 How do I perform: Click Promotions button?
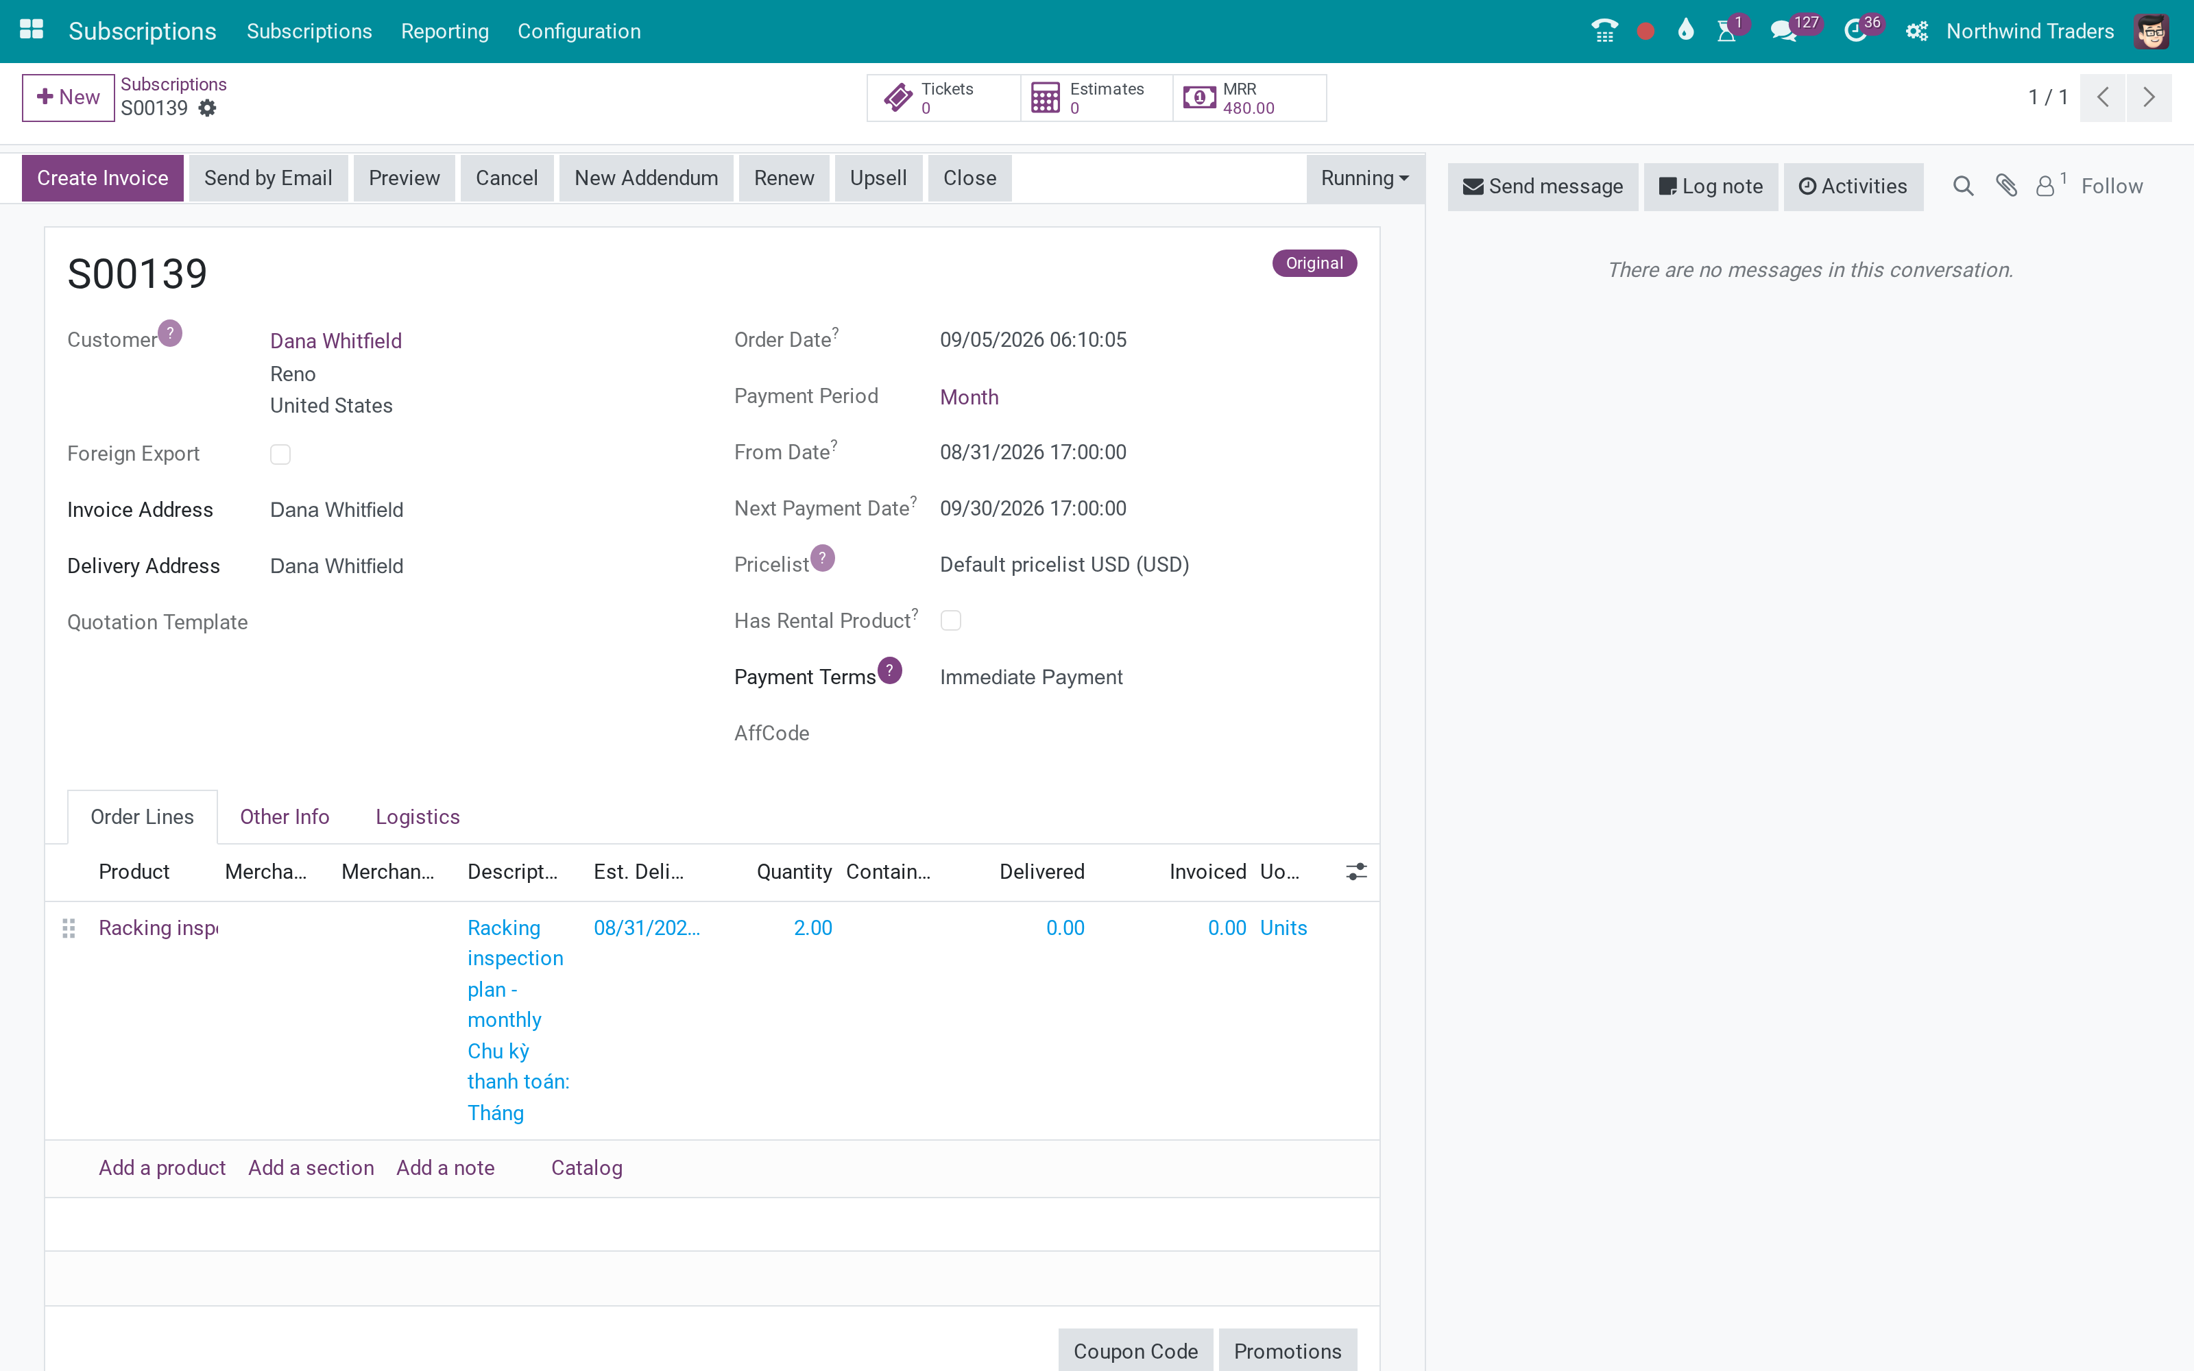1288,1351
